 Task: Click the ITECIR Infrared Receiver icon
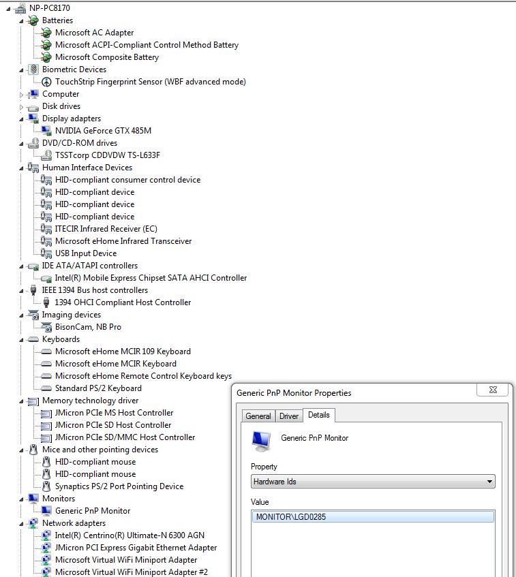click(x=46, y=229)
